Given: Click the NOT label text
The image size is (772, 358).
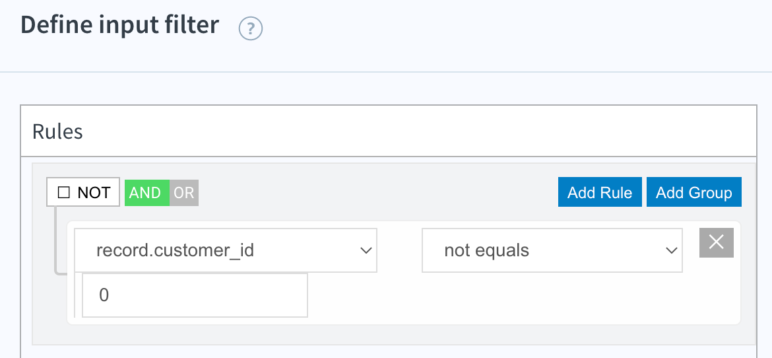Looking at the screenshot, I should (x=94, y=193).
